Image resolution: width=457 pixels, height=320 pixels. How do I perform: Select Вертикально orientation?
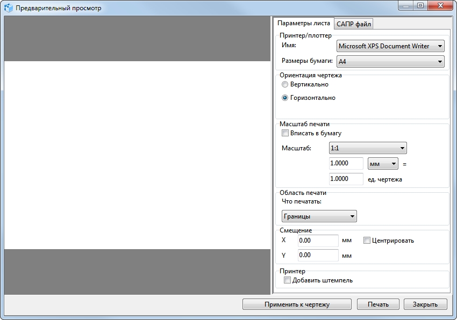[285, 84]
